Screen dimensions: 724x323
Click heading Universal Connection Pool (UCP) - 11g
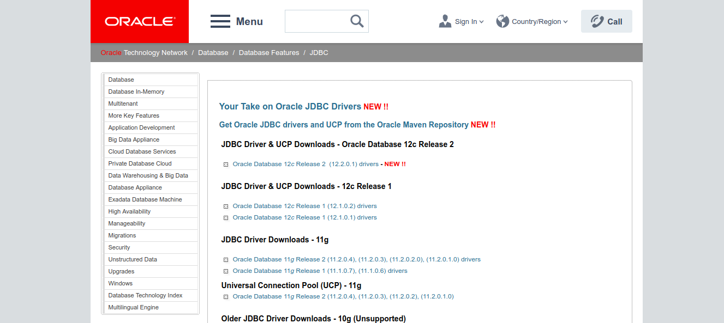point(291,285)
